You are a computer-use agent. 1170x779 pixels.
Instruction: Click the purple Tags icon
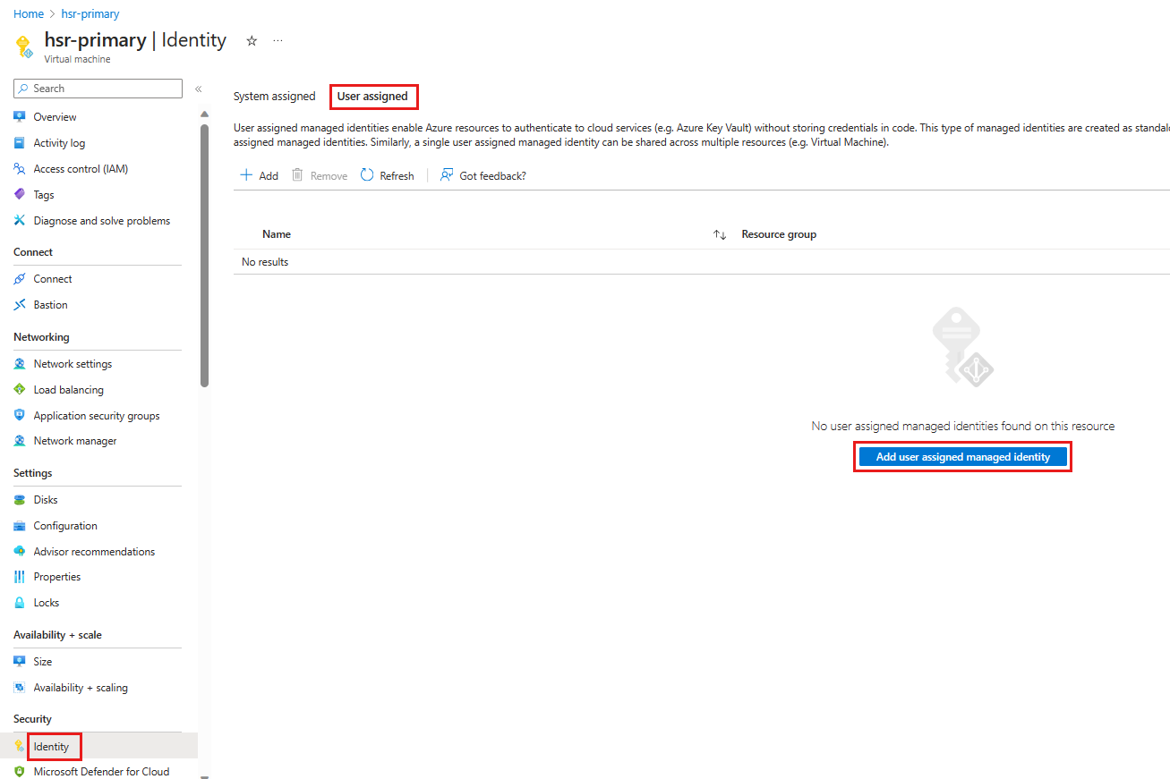coord(20,195)
